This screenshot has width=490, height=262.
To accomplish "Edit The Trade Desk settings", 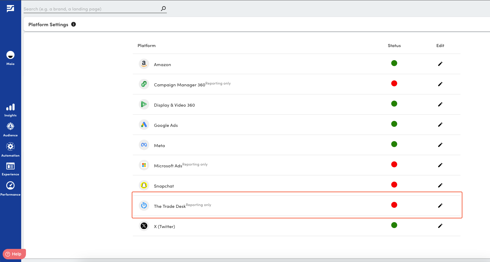I will [x=440, y=205].
